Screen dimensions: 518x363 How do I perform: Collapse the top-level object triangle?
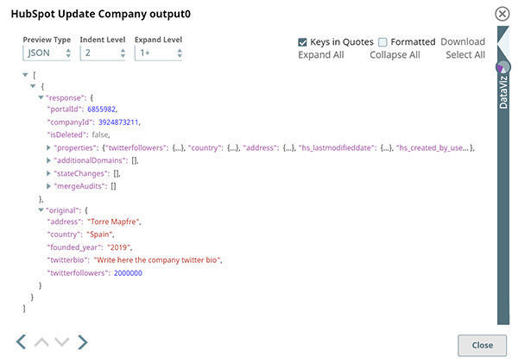(x=33, y=86)
